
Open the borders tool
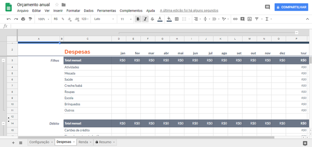[x=177, y=19]
